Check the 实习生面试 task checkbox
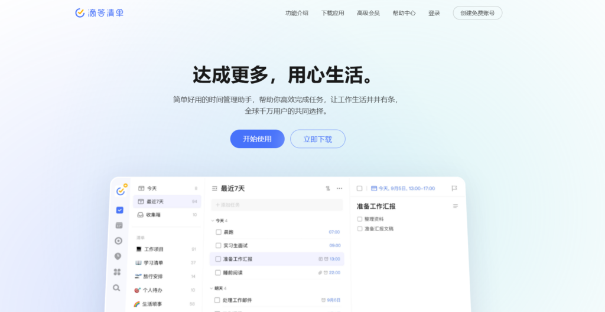605x312 pixels. coord(219,245)
